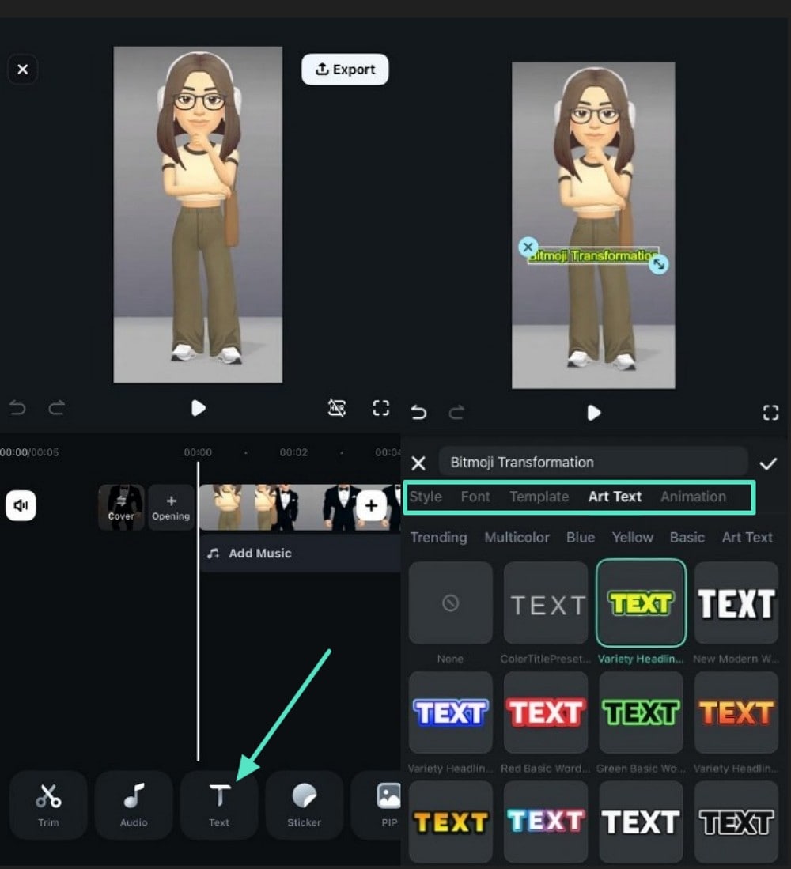Enable fullscreen preview mode
791x869 pixels.
[380, 408]
